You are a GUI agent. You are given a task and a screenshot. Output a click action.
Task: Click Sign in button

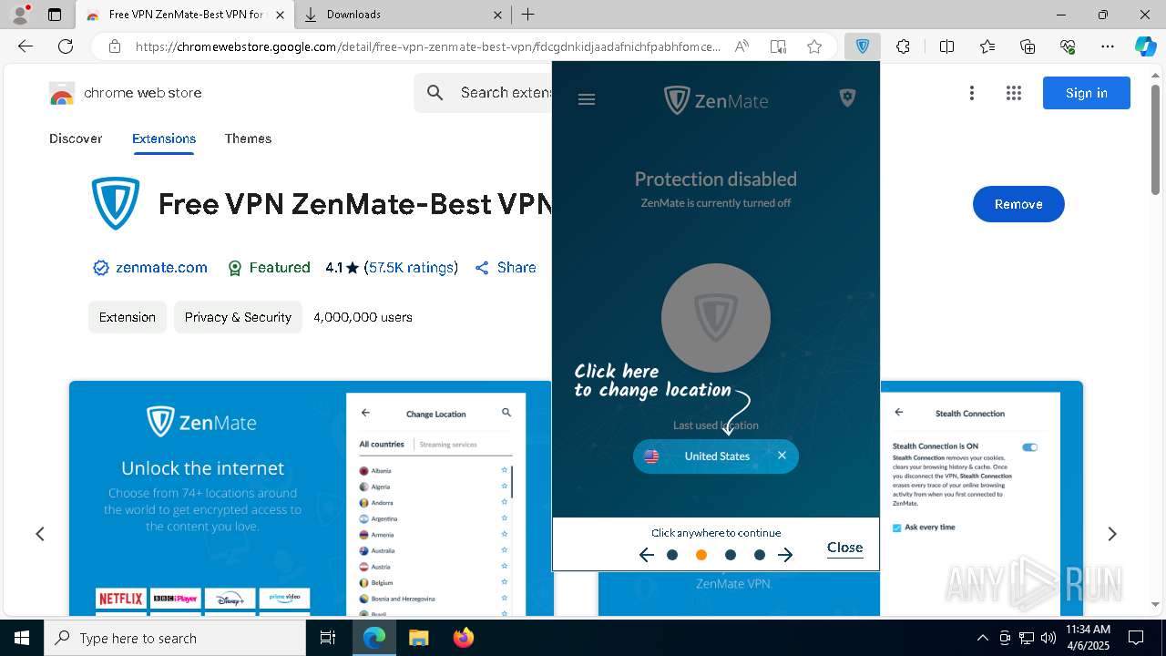point(1087,93)
